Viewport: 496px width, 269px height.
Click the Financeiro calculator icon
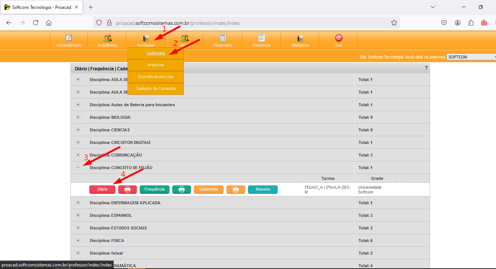point(223,38)
